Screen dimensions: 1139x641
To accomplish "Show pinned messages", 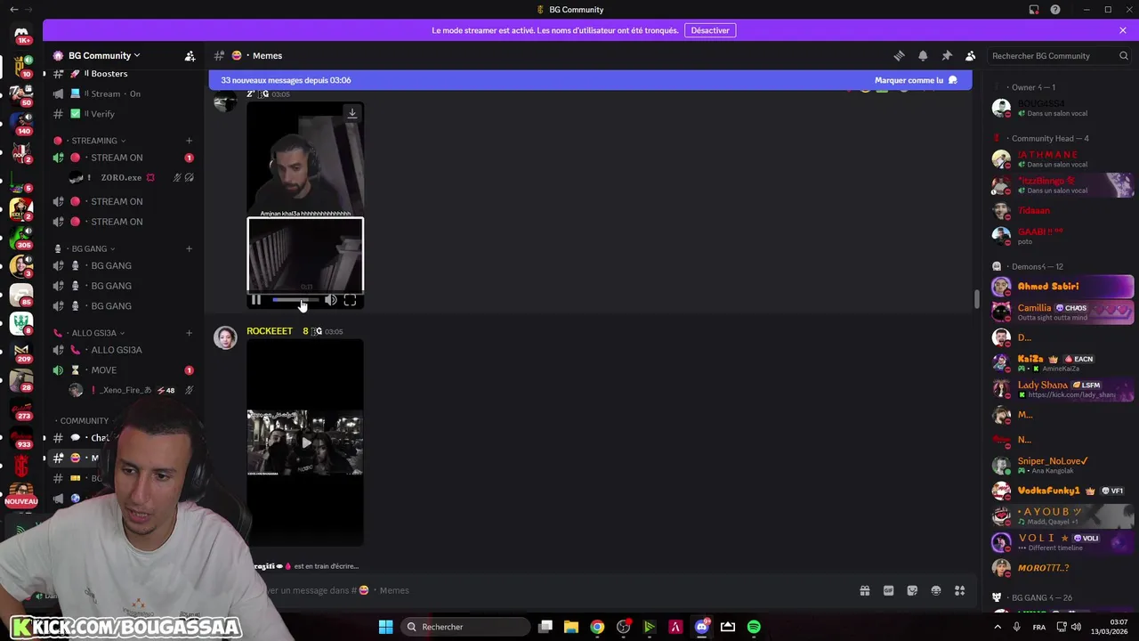I will [947, 55].
